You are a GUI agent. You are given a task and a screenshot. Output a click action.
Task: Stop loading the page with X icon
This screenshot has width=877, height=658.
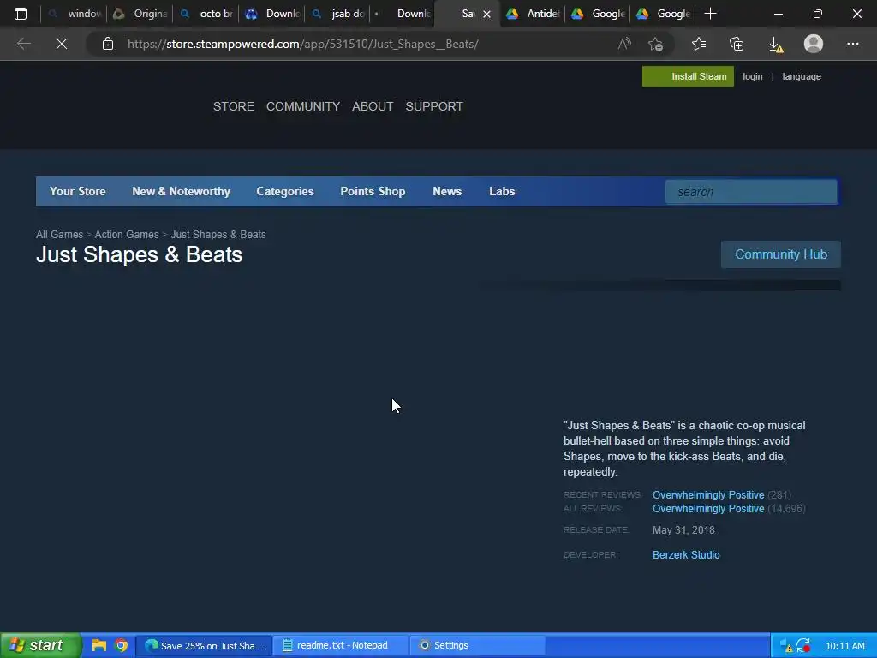62,44
